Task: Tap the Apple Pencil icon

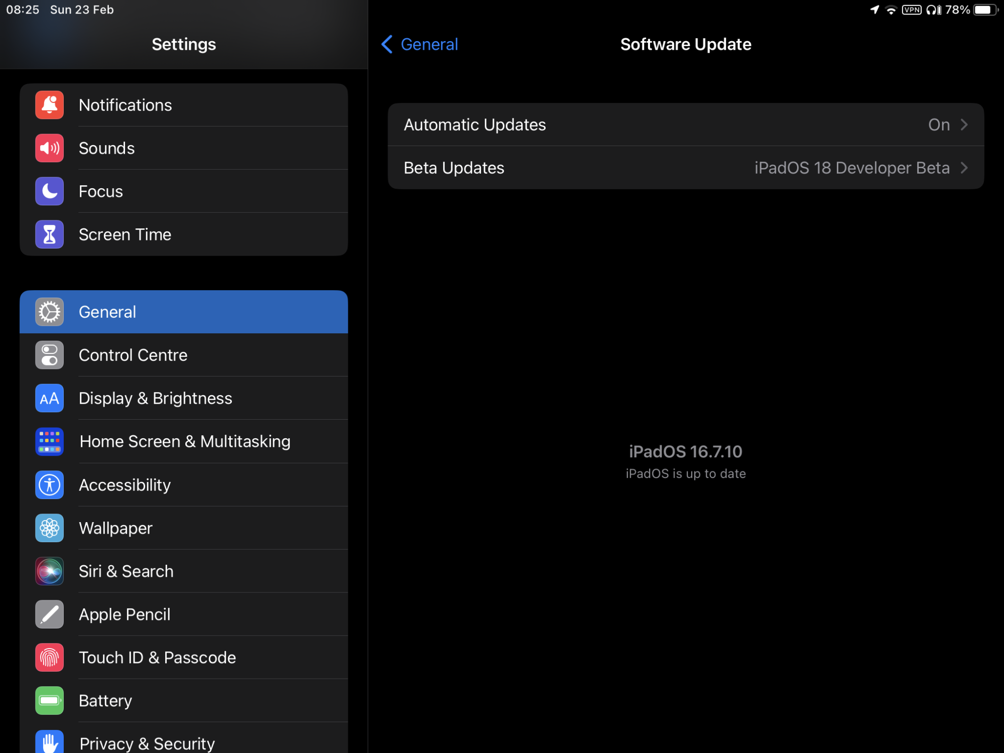Action: pyautogui.click(x=49, y=614)
